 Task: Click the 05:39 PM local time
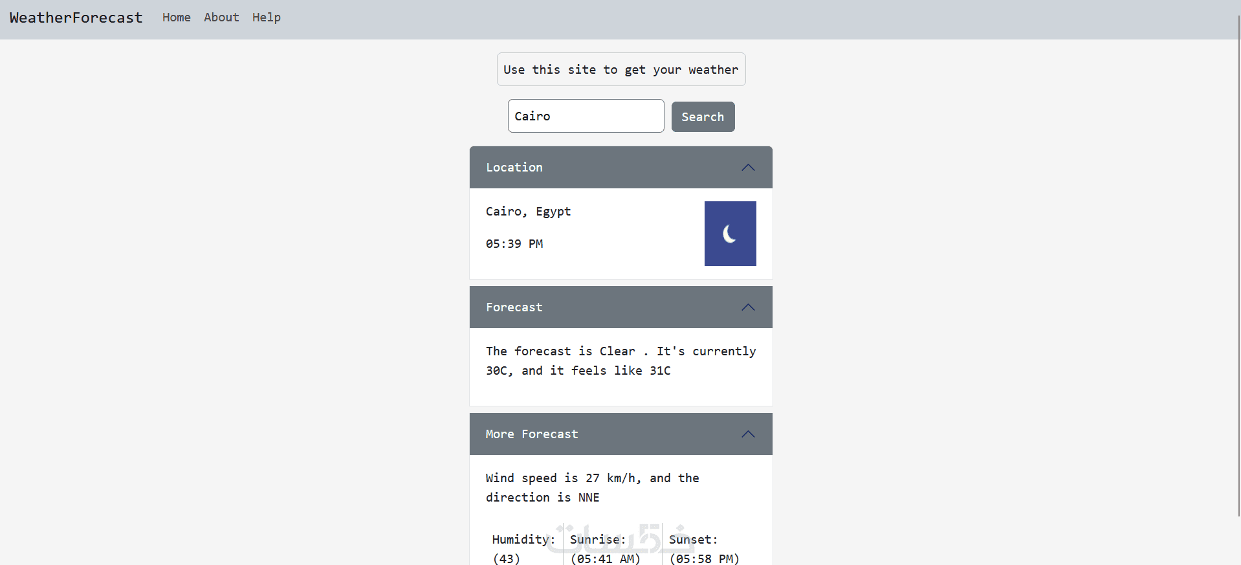click(x=514, y=244)
